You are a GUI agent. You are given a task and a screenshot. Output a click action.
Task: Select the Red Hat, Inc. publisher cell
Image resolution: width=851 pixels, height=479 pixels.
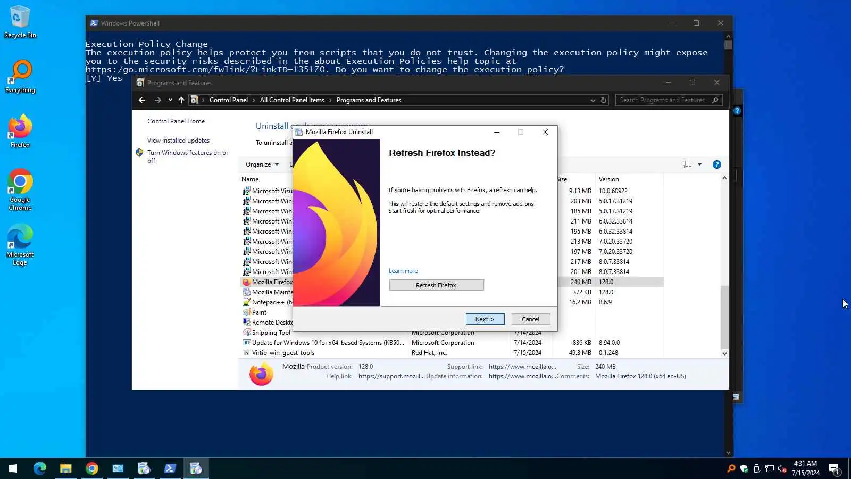(x=429, y=353)
